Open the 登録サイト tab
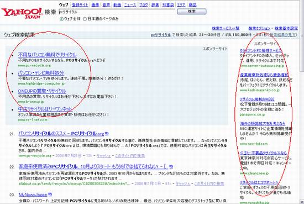The height and width of the screenshot is (204, 304). [x=80, y=4]
